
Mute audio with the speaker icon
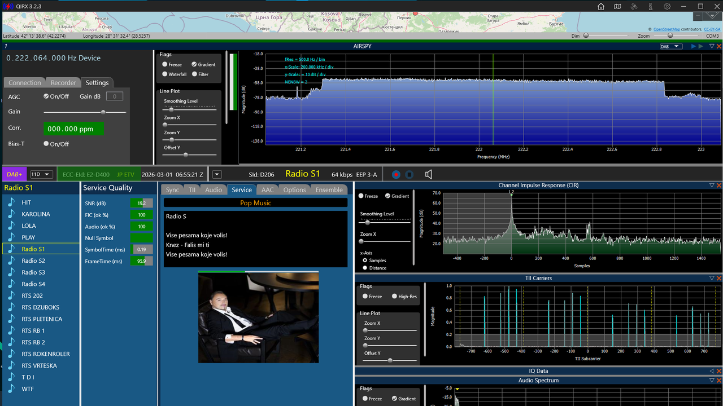point(428,174)
